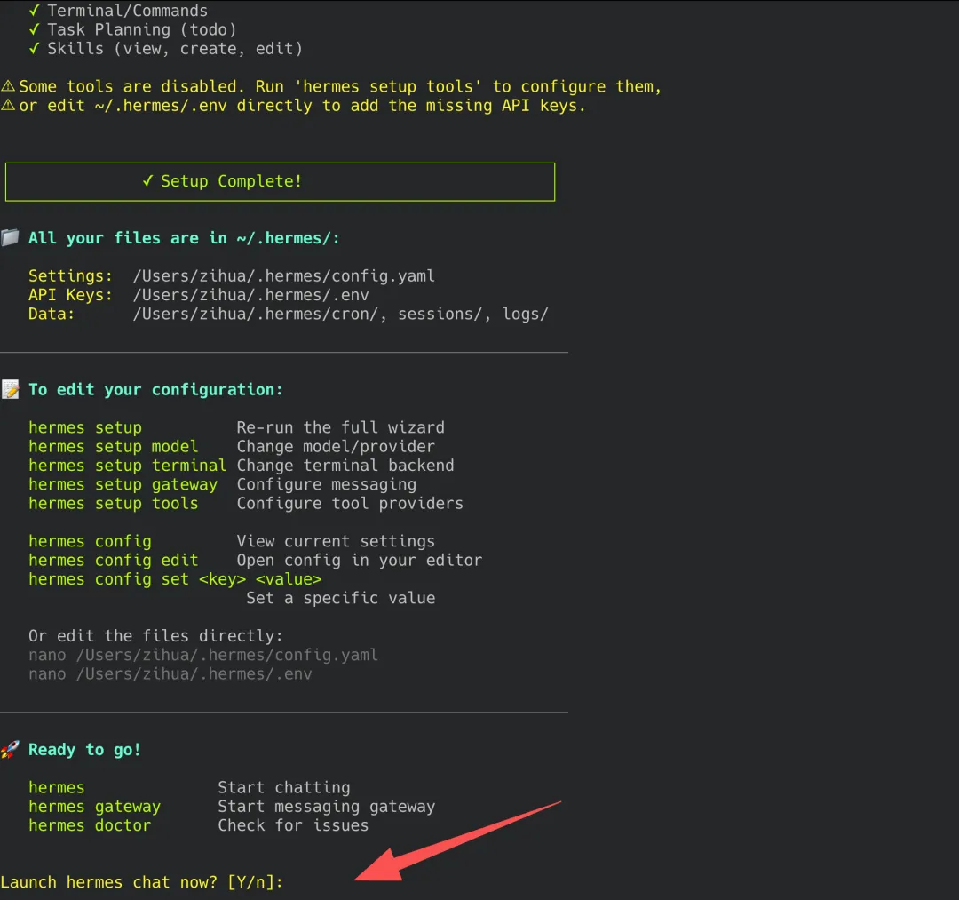Click the 'All your files are in ~/.hermes/:' heading
Image resolution: width=959 pixels, height=900 pixels.
(x=184, y=238)
